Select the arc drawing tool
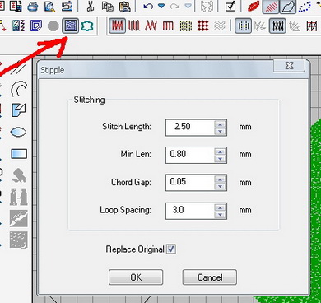This screenshot has height=303, width=321. (19, 89)
